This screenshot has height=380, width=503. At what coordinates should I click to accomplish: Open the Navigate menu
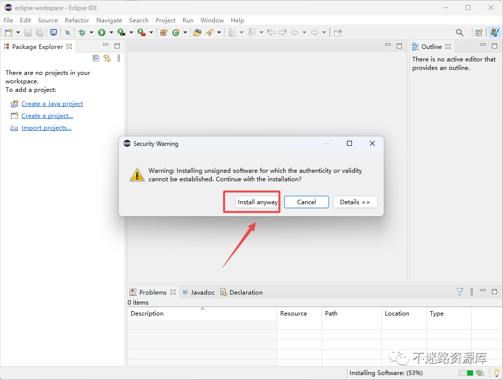point(109,20)
